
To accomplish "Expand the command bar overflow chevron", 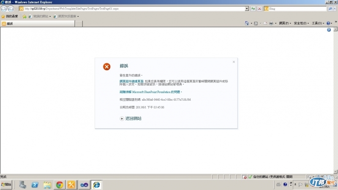I will click(336, 22).
